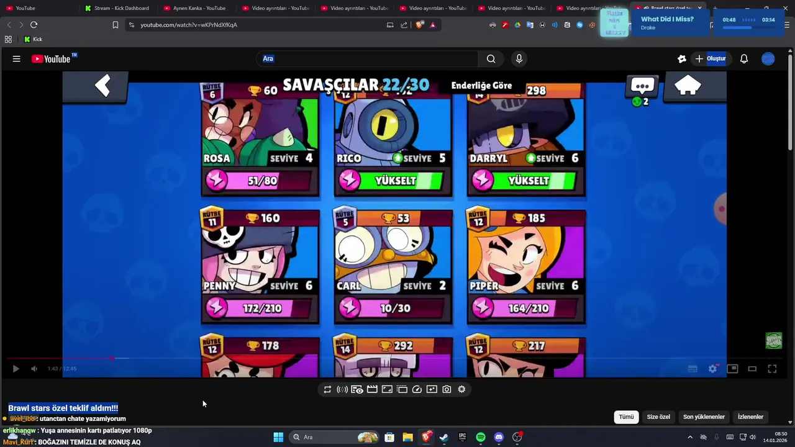Click the chat bubble icon in the game video
Viewport: 795px width, 447px height.
642,86
